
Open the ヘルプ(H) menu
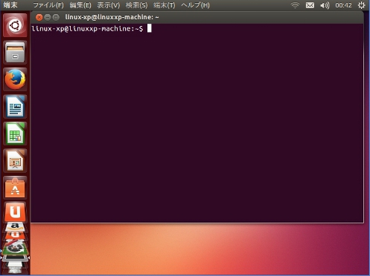[195, 5]
